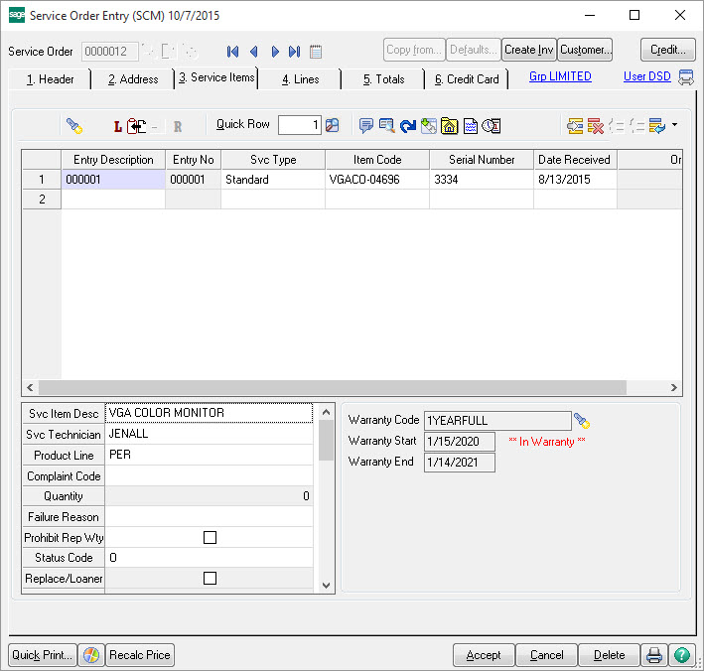
Task: Click the lookup flashlight icon in grid toolbar
Action: pos(74,126)
